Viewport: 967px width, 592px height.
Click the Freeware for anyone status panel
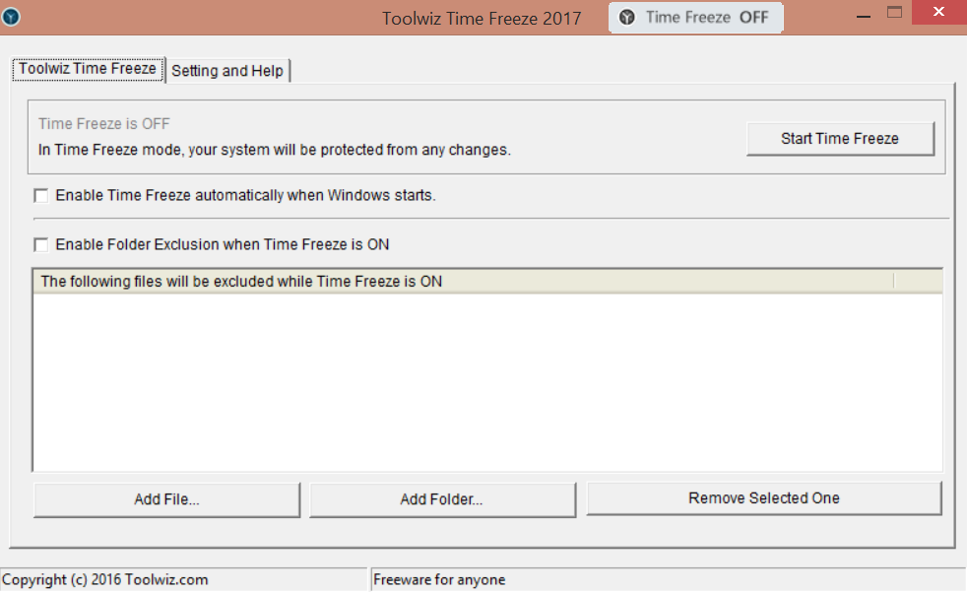coord(439,580)
